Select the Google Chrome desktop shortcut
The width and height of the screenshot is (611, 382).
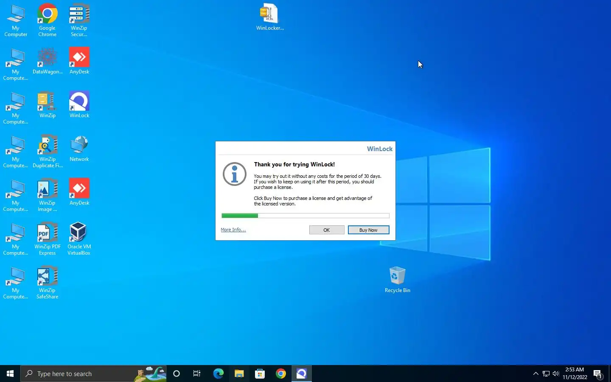coord(48,21)
